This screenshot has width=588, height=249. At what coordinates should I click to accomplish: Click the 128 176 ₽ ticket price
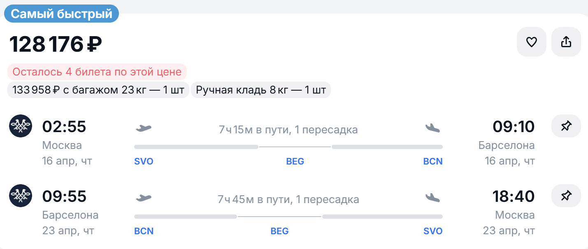[56, 44]
